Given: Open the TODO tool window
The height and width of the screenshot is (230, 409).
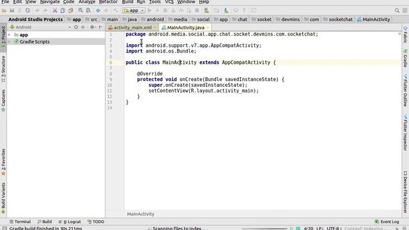Looking at the screenshot, I should [x=96, y=222].
